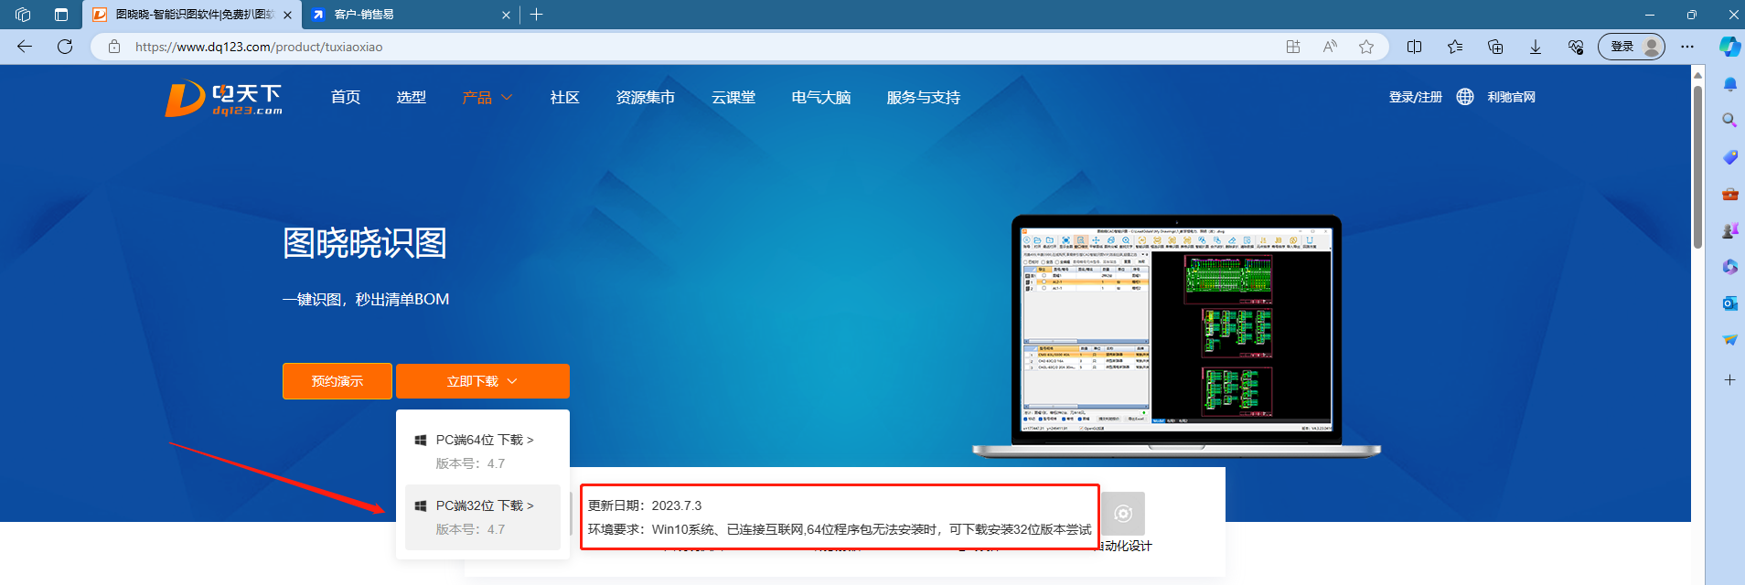Open sidebar paper plane Drop icon

pos(1729,340)
